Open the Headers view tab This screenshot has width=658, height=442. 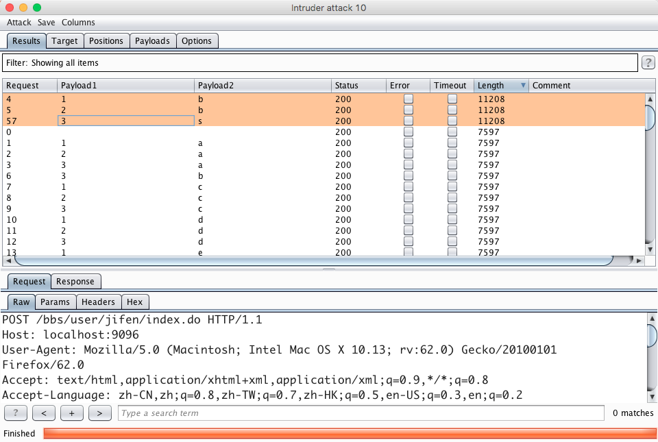98,302
